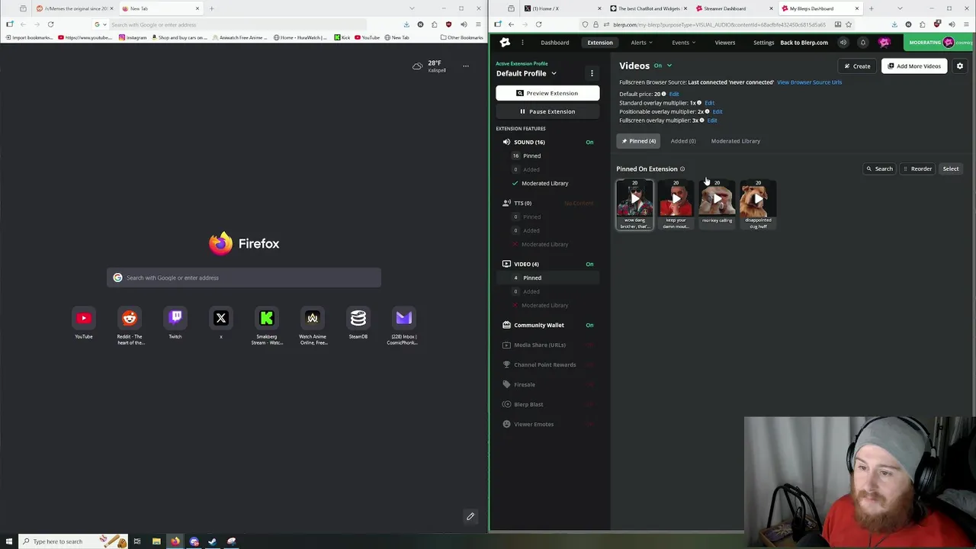
Task: Click the Pause Extension button
Action: tap(547, 111)
